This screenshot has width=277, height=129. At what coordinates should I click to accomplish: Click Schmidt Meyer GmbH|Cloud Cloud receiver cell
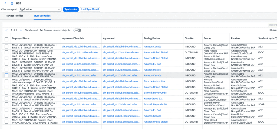(x=241, y=93)
